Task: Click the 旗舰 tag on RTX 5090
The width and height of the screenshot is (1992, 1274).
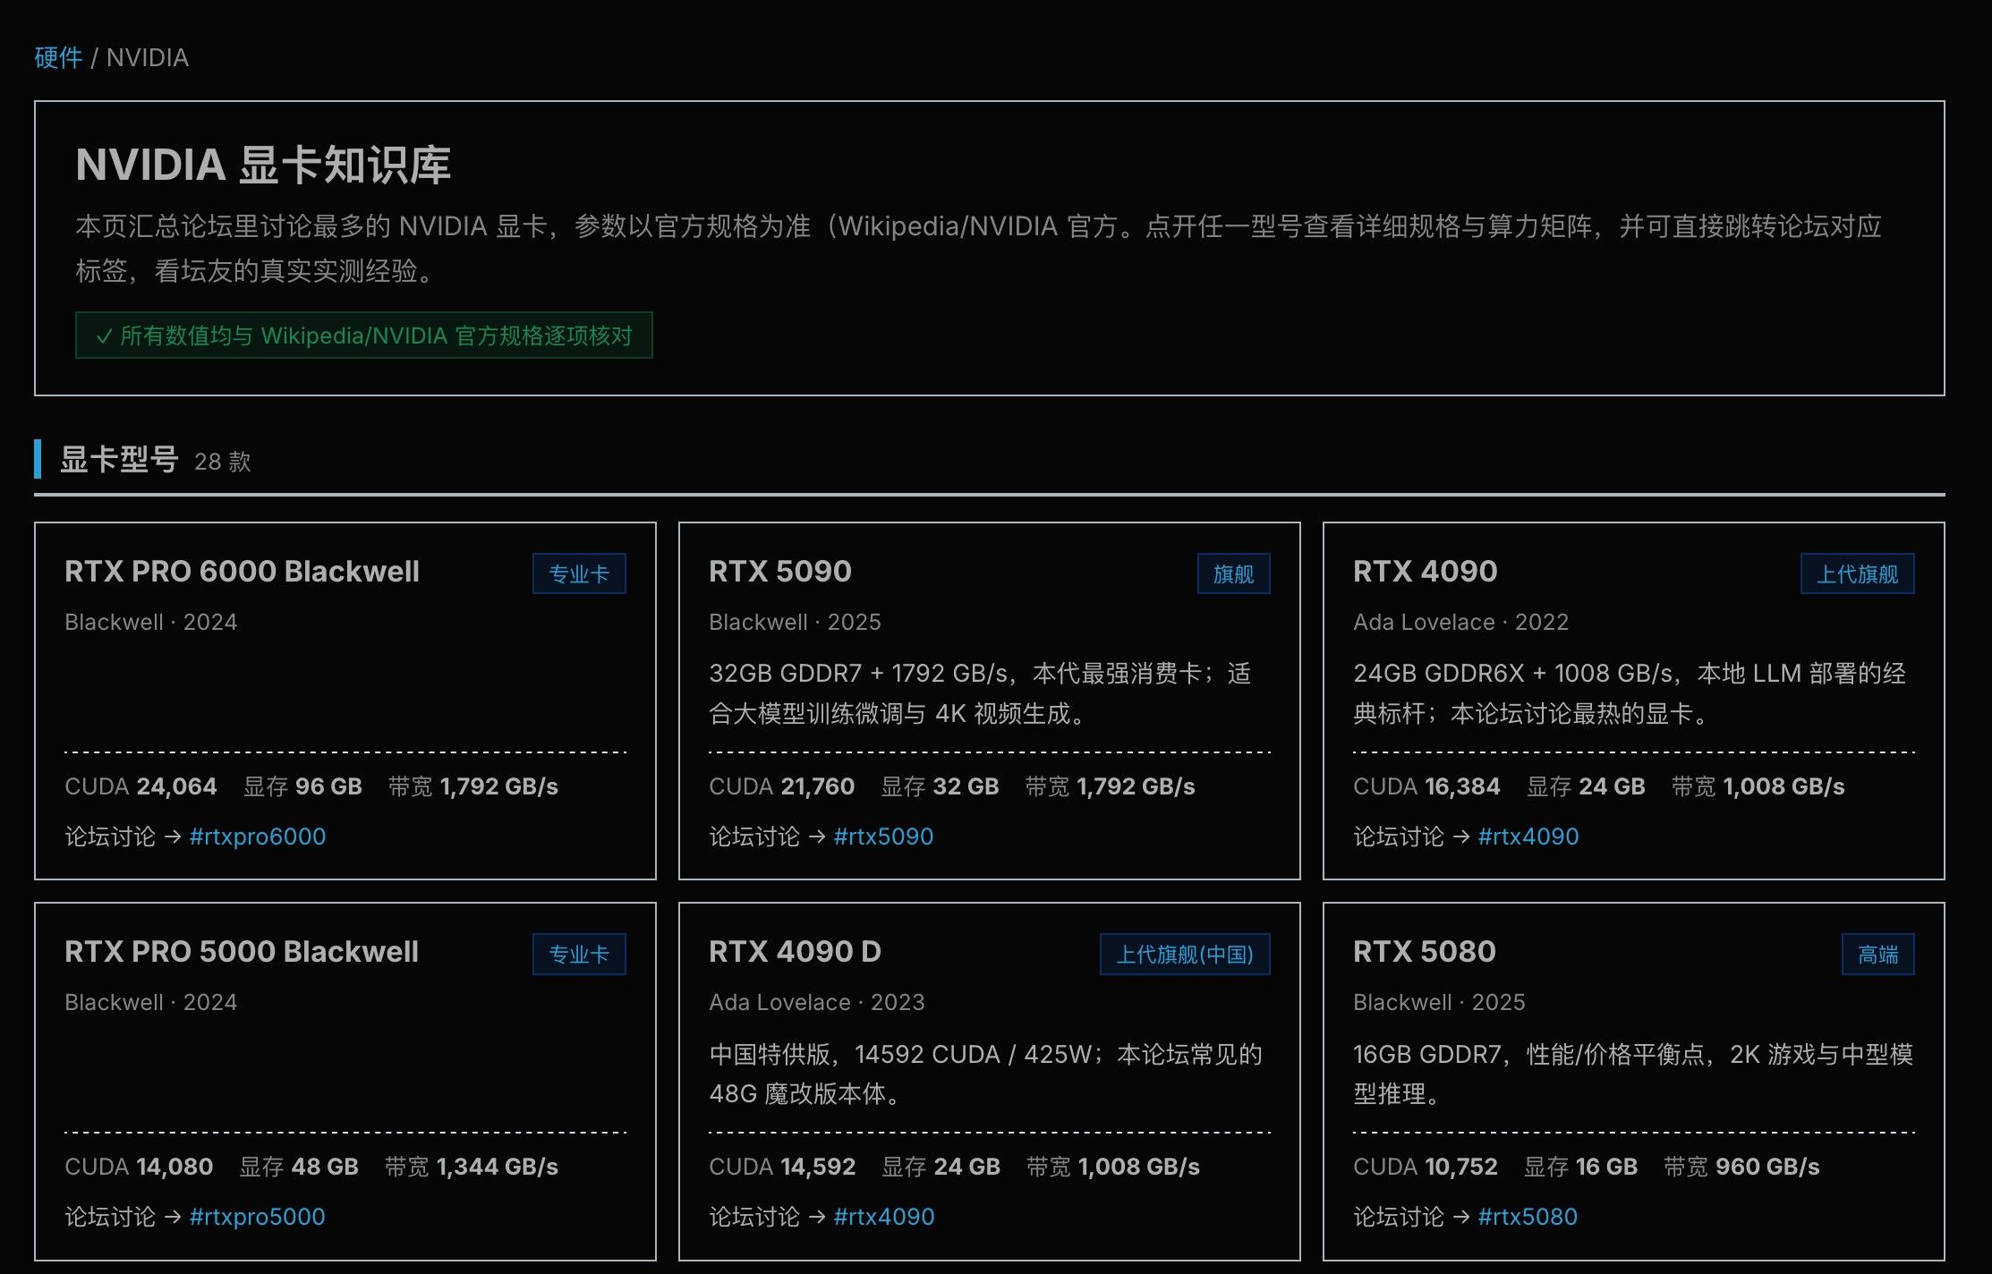Action: 1234,573
